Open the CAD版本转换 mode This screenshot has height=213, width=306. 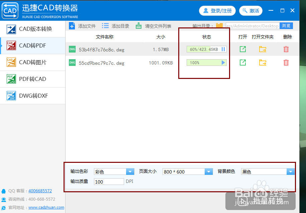(x=32, y=29)
